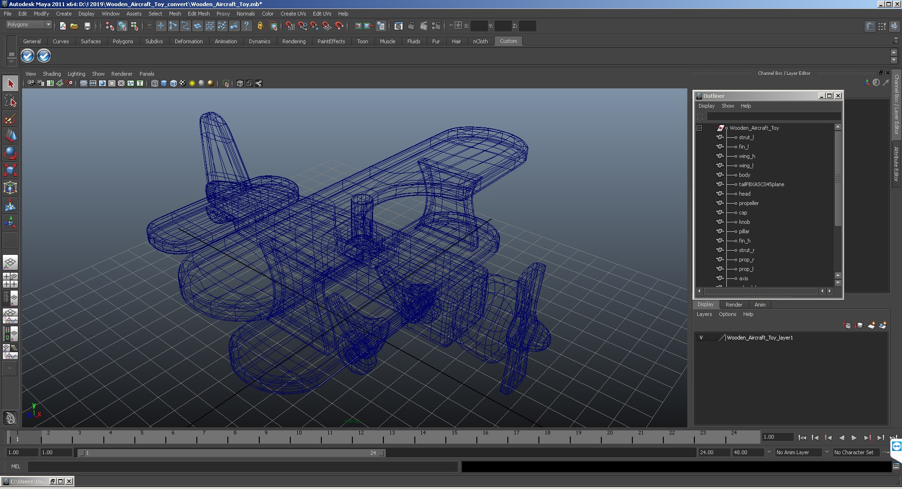Create layer from selected objects
Viewport: 902px width, 489px height.
pos(883,325)
